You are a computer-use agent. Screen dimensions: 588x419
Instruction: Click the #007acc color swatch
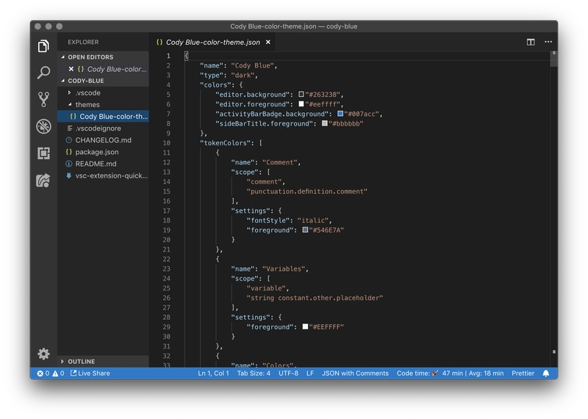point(340,114)
